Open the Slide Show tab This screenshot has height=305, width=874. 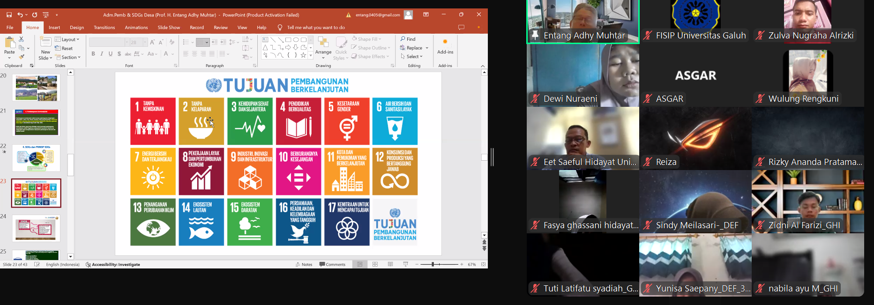coord(169,28)
